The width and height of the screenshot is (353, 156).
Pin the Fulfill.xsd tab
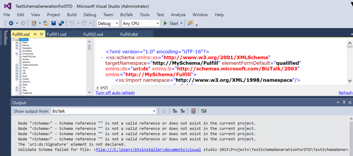[35, 34]
